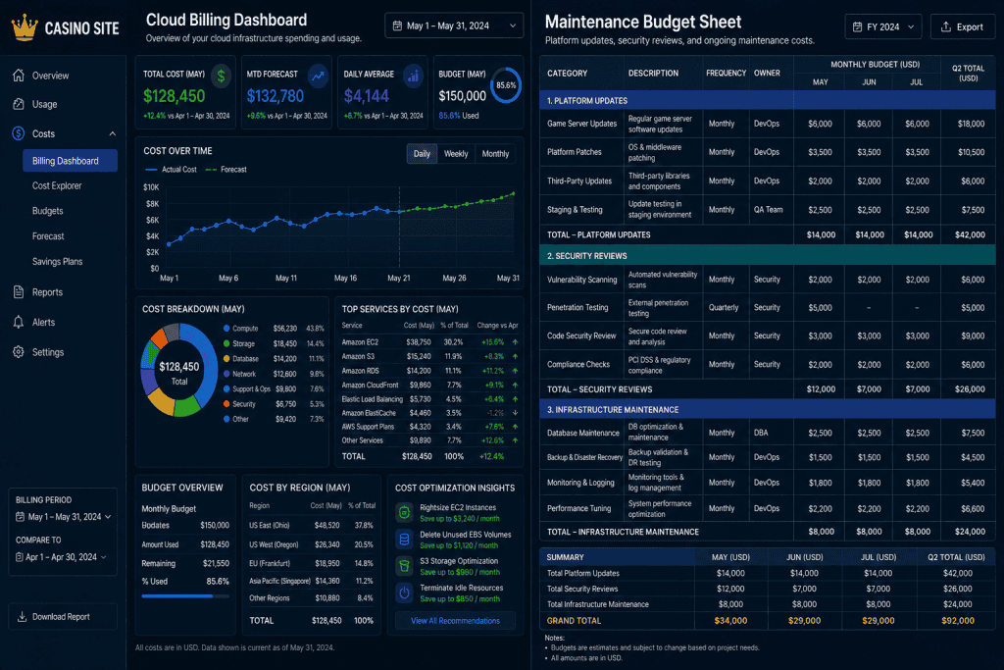Image resolution: width=1004 pixels, height=670 pixels.
Task: Go to Savings Plans page
Action: [x=57, y=261]
